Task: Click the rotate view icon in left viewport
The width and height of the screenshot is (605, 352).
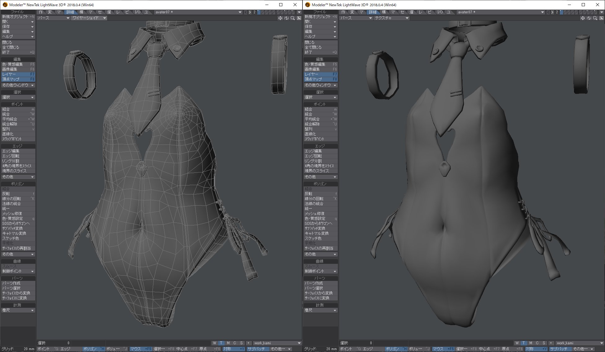Action: (x=286, y=18)
